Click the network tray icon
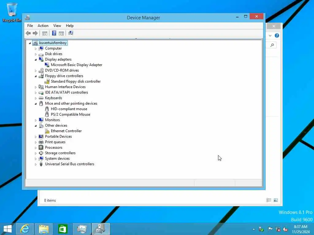The width and height of the screenshot is (314, 235). [x=278, y=229]
